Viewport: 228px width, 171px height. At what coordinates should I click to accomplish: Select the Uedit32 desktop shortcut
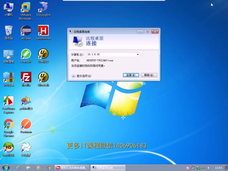(43, 56)
